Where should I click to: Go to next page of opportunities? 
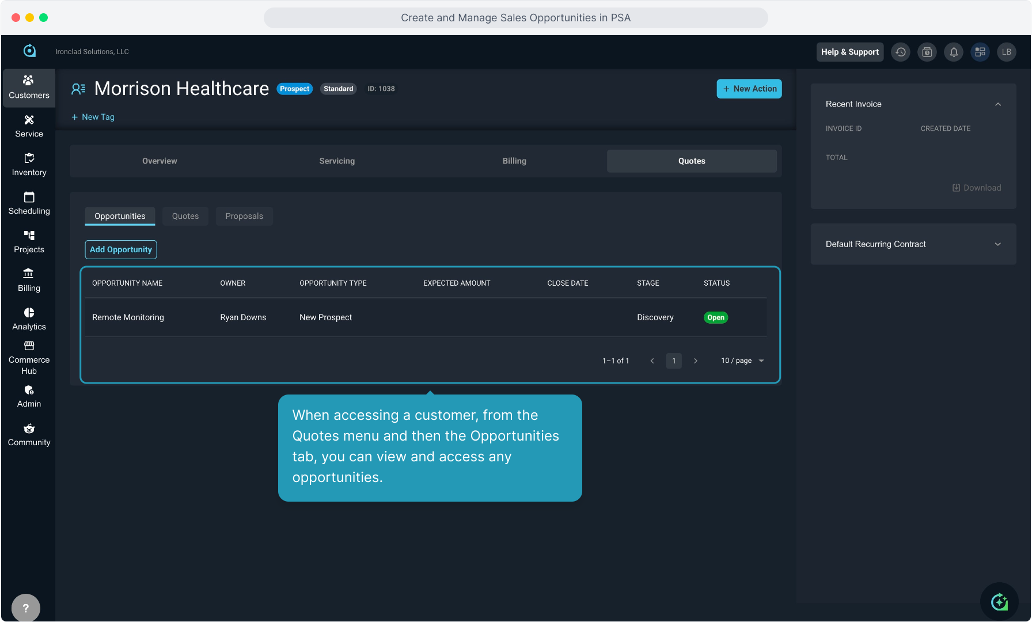click(x=696, y=361)
